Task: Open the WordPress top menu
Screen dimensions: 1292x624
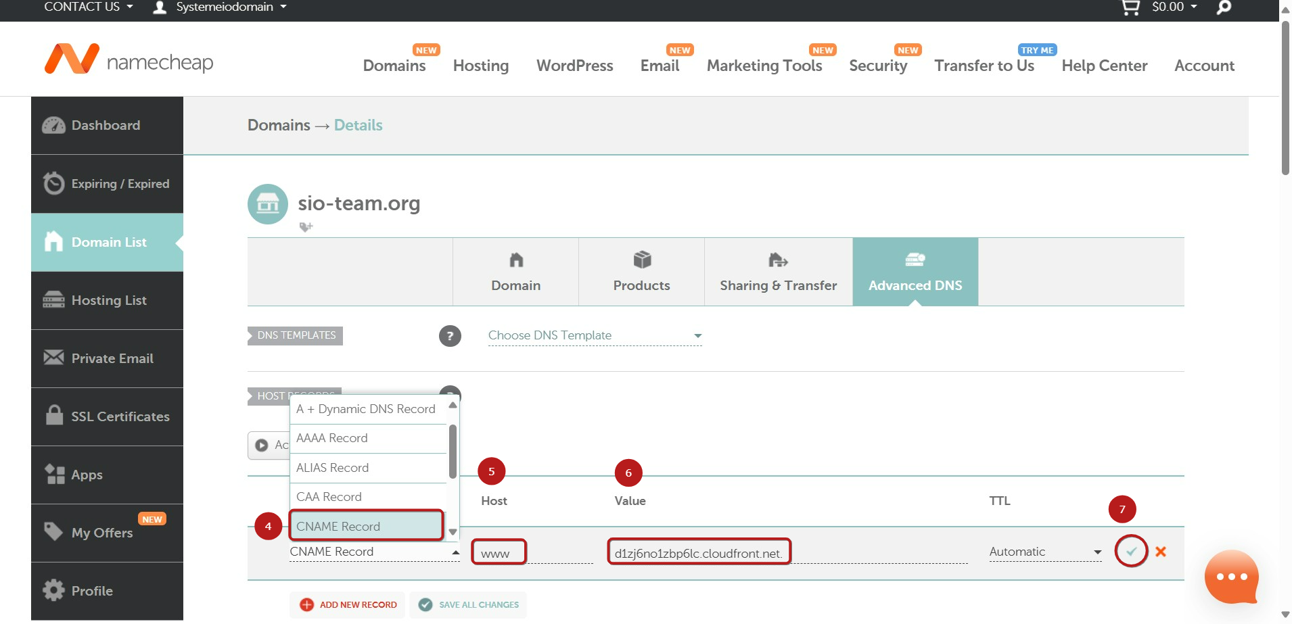Action: coord(575,66)
